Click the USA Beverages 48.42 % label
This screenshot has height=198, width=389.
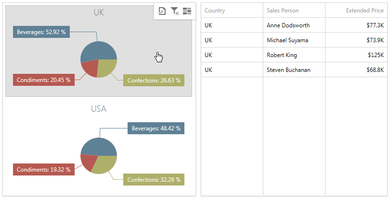click(156, 128)
